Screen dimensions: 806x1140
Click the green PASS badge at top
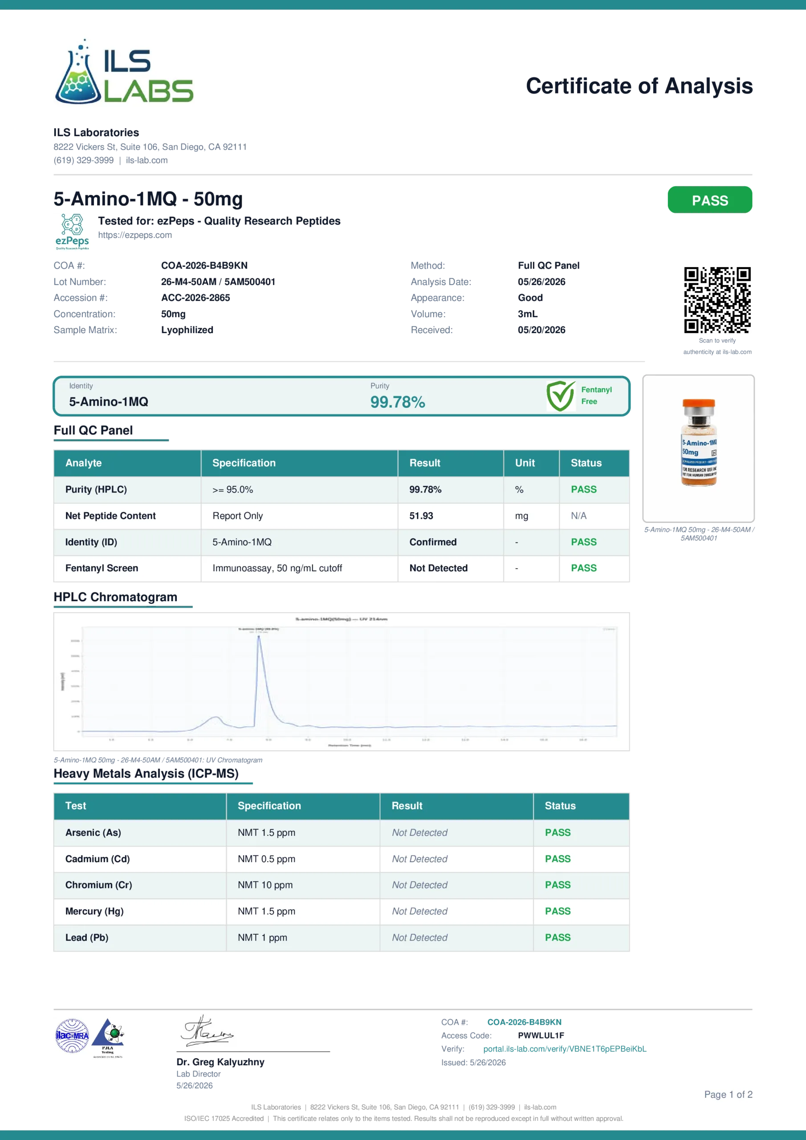point(710,199)
